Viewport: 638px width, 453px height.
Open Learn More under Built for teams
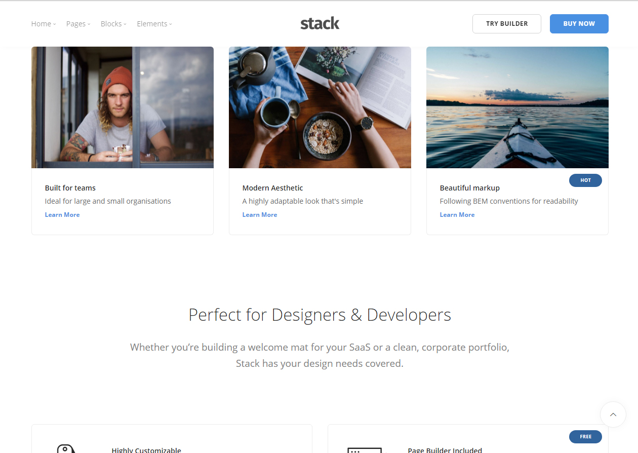tap(62, 215)
